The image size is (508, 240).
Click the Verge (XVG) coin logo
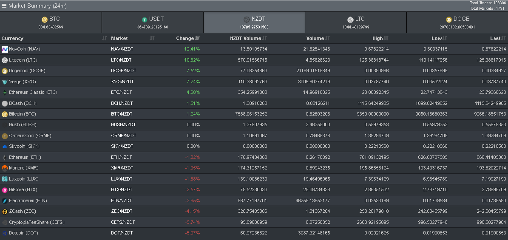point(5,82)
